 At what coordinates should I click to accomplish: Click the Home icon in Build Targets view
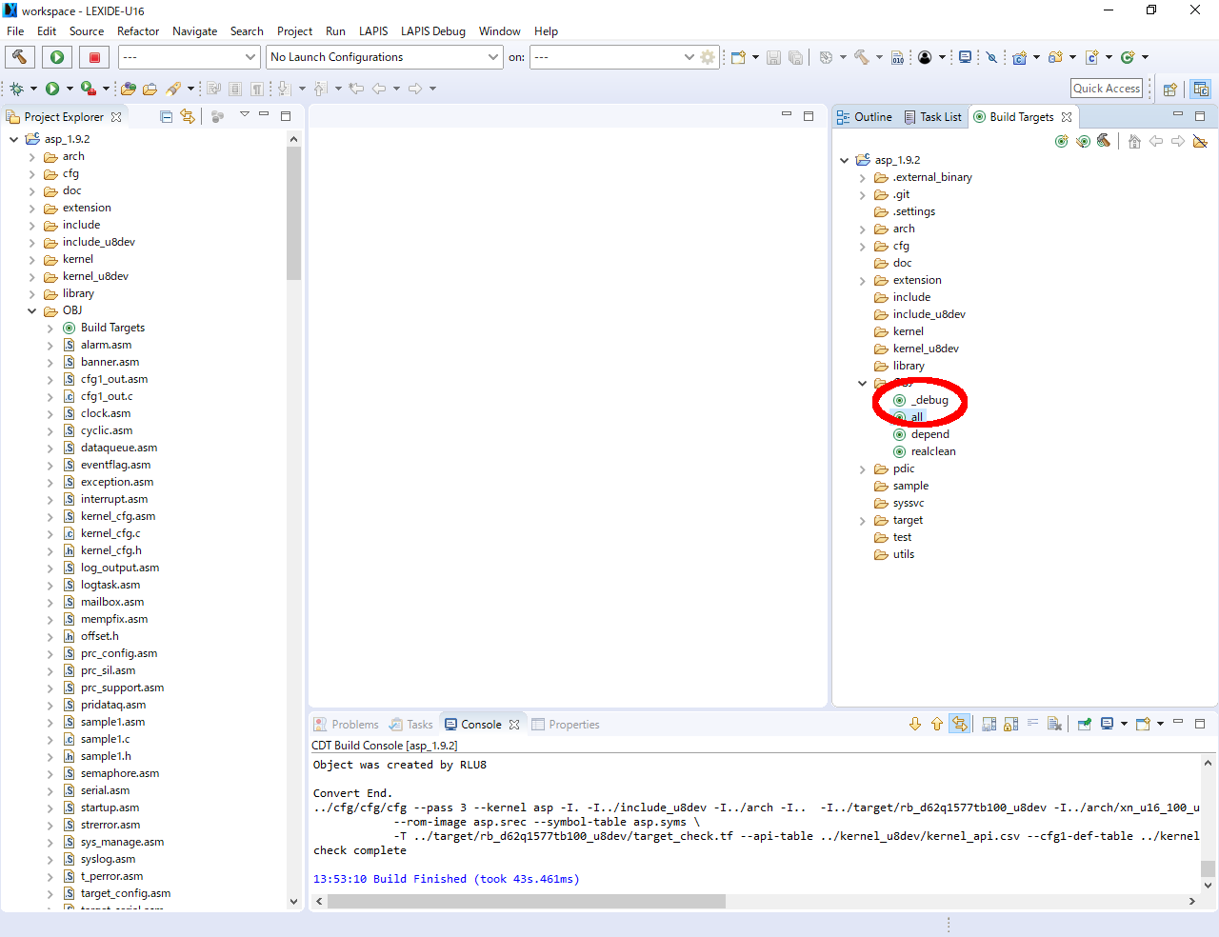[x=1134, y=141]
